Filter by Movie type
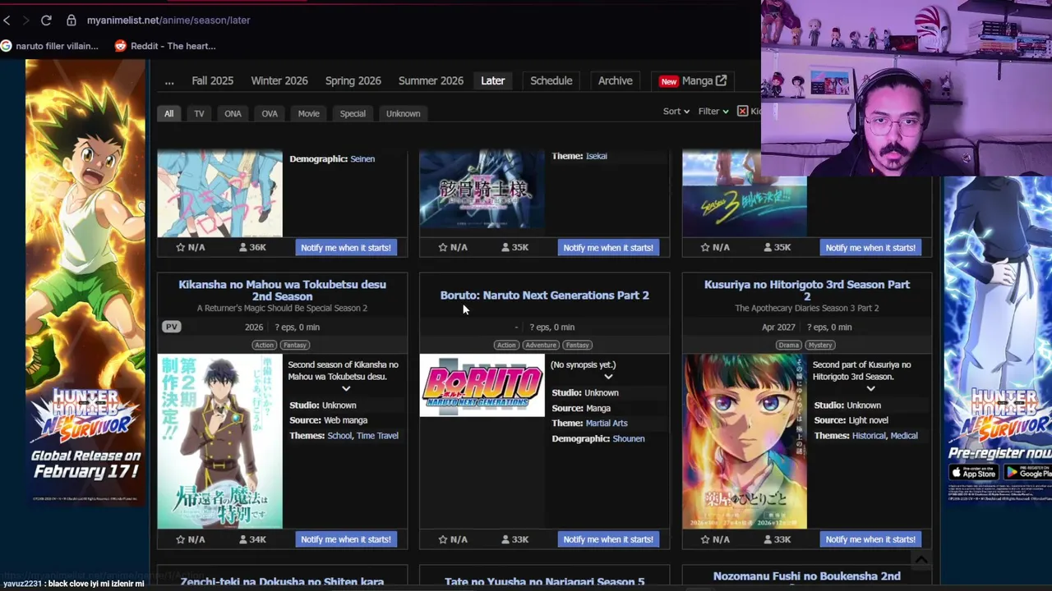The width and height of the screenshot is (1052, 591). [309, 113]
